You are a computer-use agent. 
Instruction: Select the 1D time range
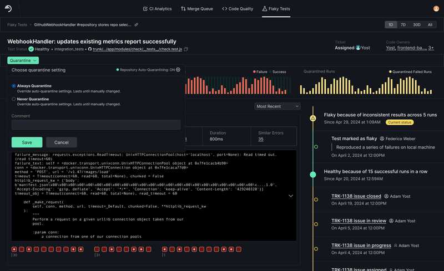tap(391, 24)
